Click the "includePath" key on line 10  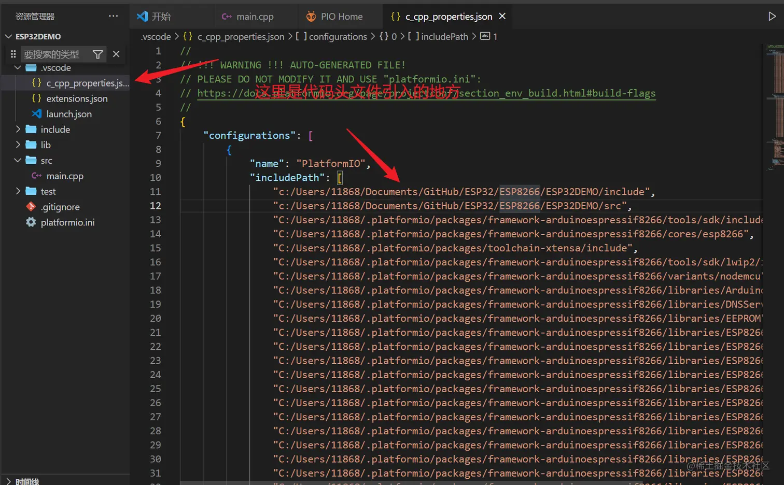[287, 178]
